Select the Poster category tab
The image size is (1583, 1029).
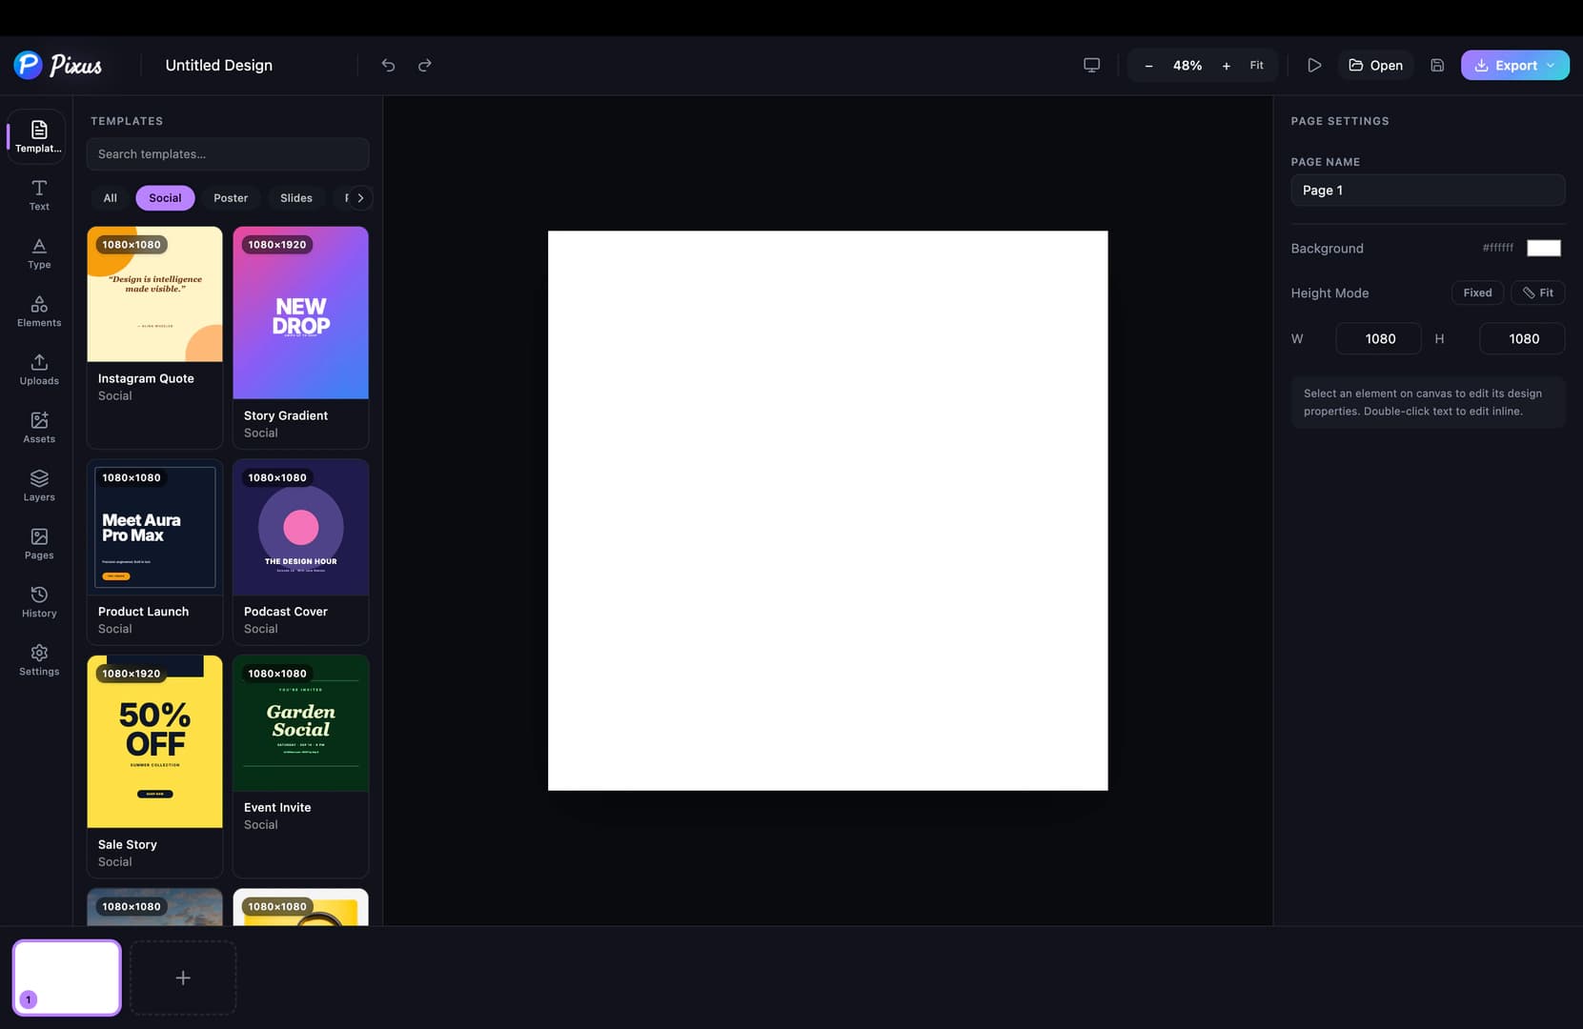(231, 197)
